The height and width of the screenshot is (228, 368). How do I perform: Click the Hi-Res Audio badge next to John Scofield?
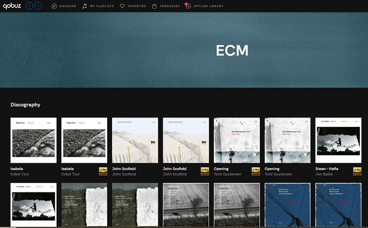pyautogui.click(x=205, y=171)
